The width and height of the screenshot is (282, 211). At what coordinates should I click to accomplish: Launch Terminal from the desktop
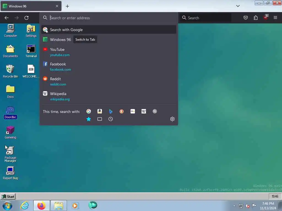[31, 51]
